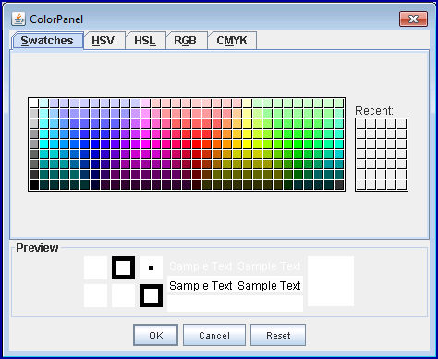Pick the black swatch in the palette's bottom-left corner

pos(33,185)
